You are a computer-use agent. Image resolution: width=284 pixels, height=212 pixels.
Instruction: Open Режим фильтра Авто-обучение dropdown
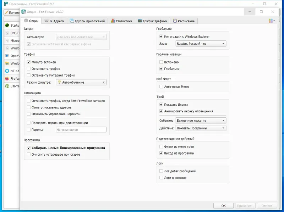coord(81,82)
